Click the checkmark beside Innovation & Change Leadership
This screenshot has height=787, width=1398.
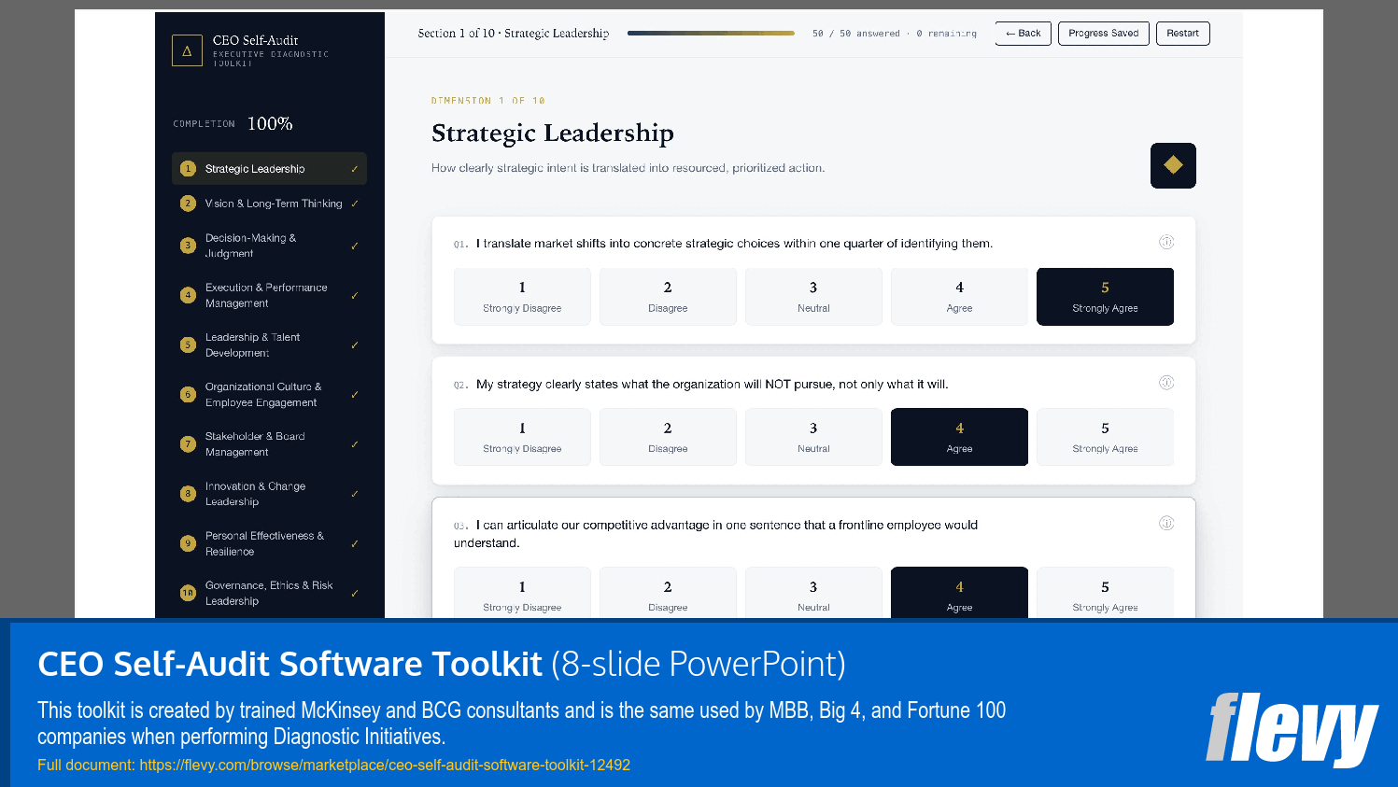355,493
